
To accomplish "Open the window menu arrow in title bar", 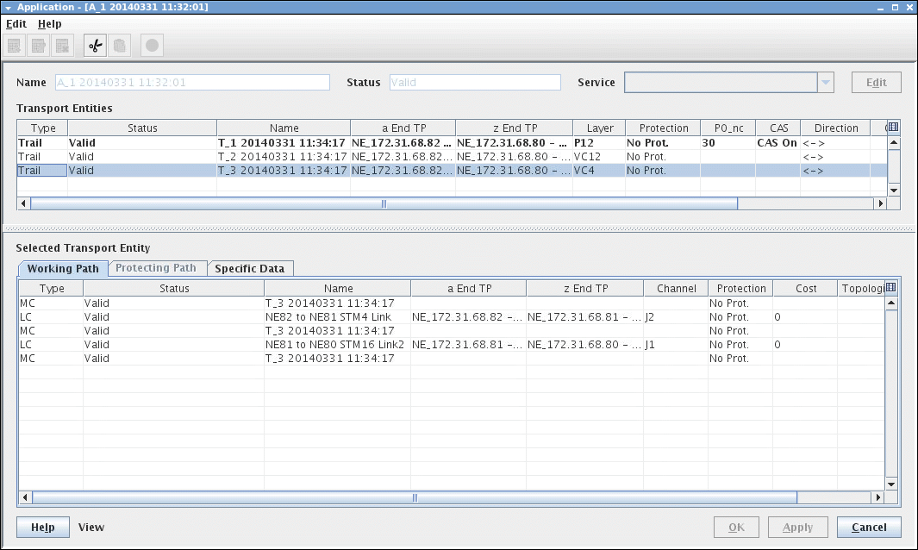I will coord(8,7).
